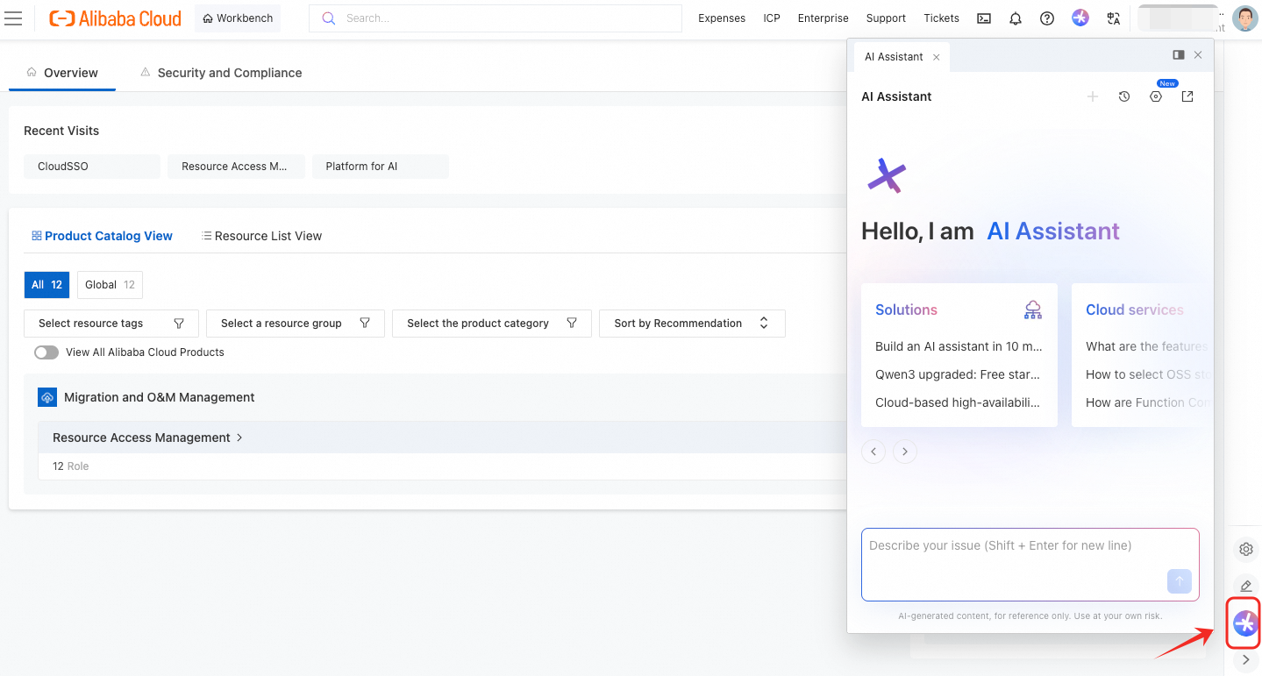Open the Select a resource group dropdown
The width and height of the screenshot is (1262, 676).
pos(296,324)
